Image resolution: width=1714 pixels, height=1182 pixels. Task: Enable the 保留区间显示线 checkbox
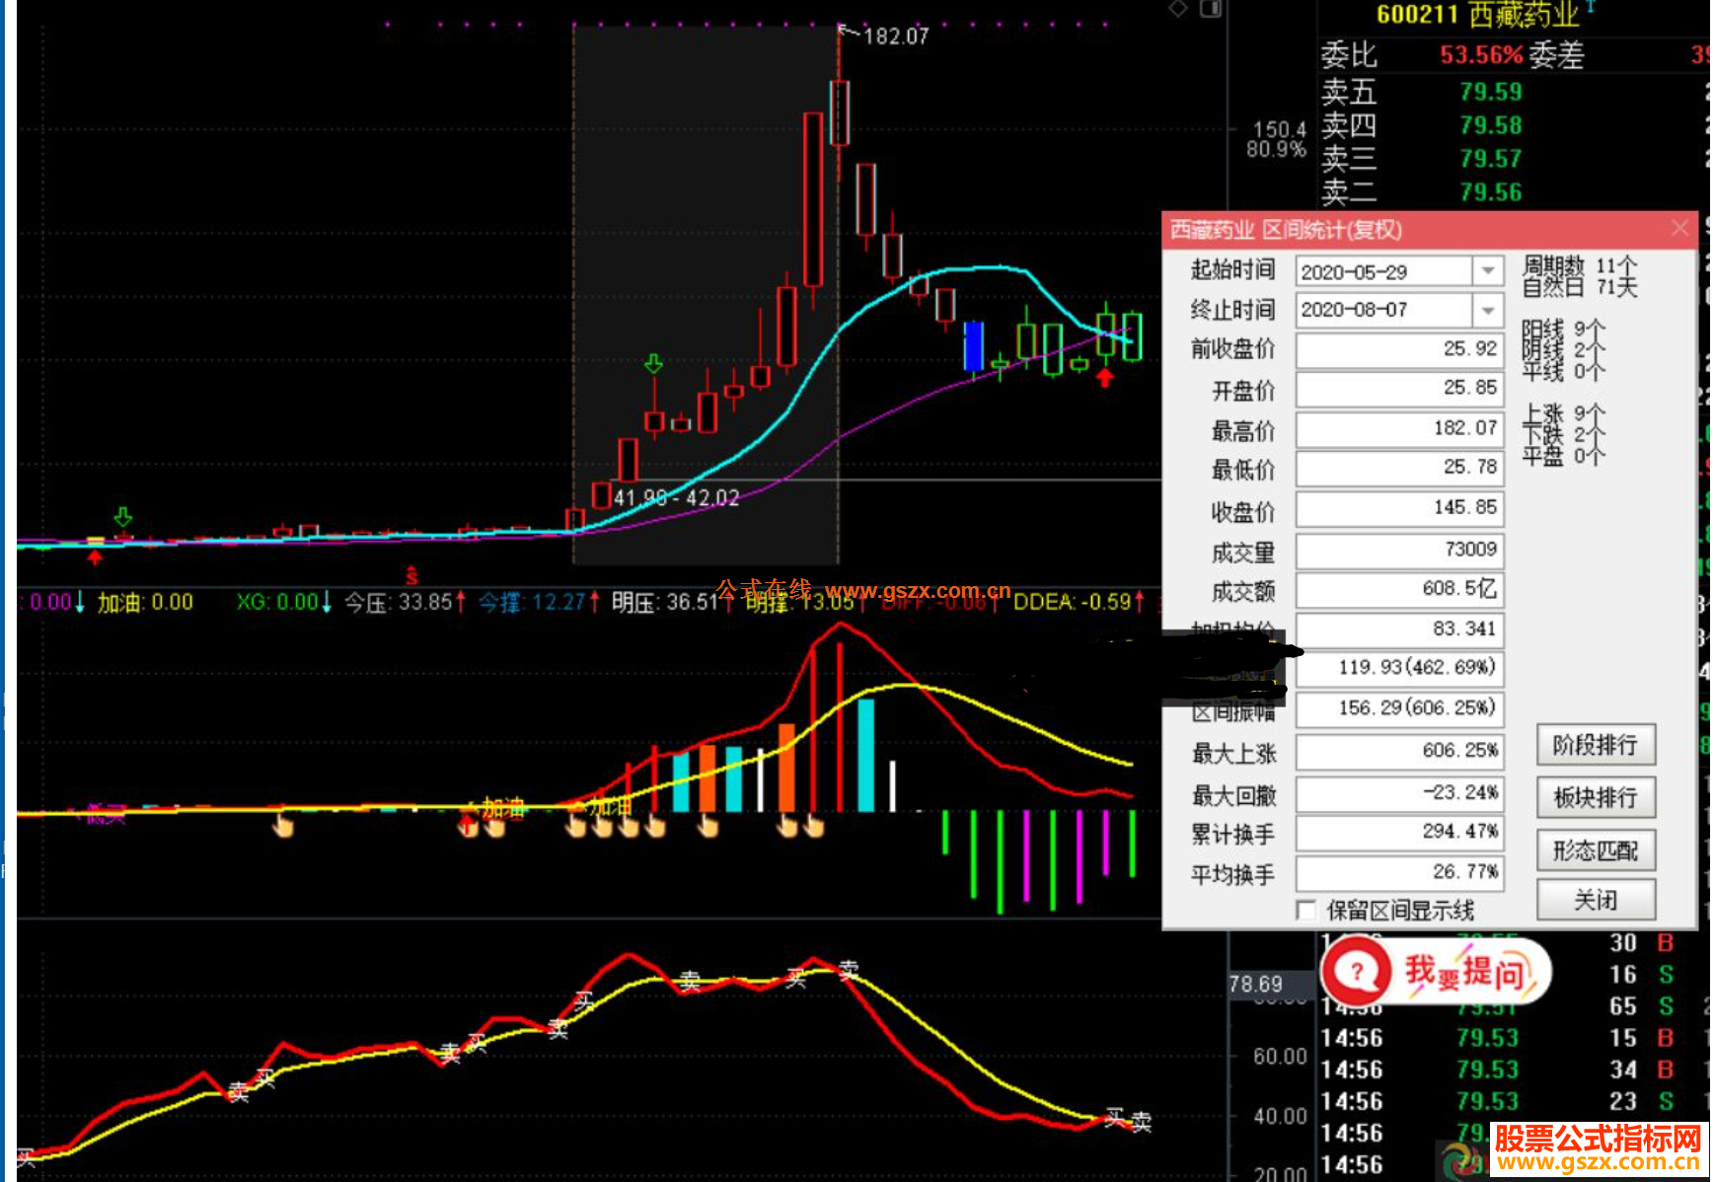1306,910
